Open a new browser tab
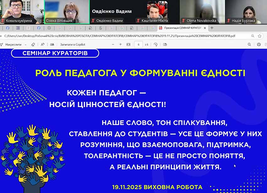267x193 pixels. tap(212, 28)
